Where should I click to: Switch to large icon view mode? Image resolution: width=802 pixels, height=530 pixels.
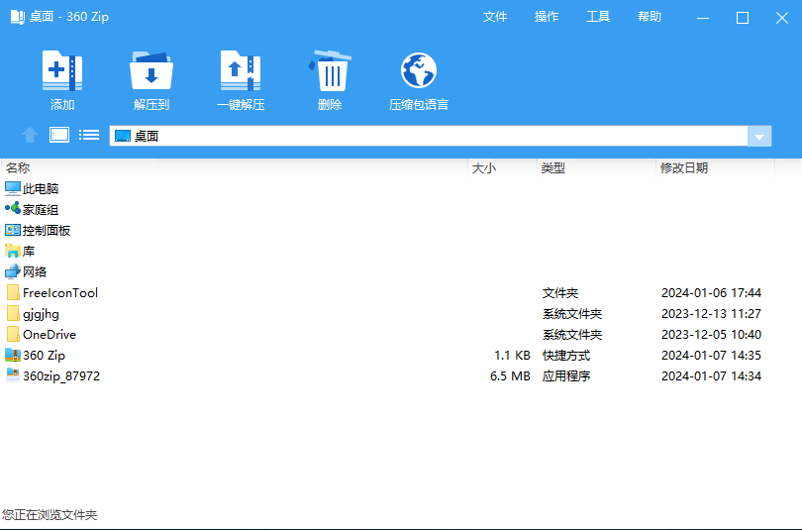(59, 136)
